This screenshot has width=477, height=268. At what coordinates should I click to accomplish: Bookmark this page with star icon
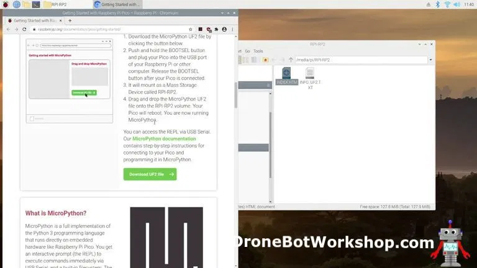point(191,29)
